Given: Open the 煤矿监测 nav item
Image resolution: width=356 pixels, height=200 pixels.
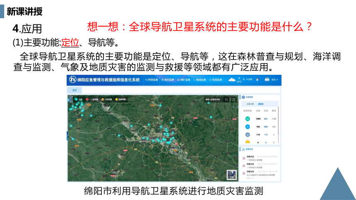Looking at the screenshot, I should coord(184,80).
